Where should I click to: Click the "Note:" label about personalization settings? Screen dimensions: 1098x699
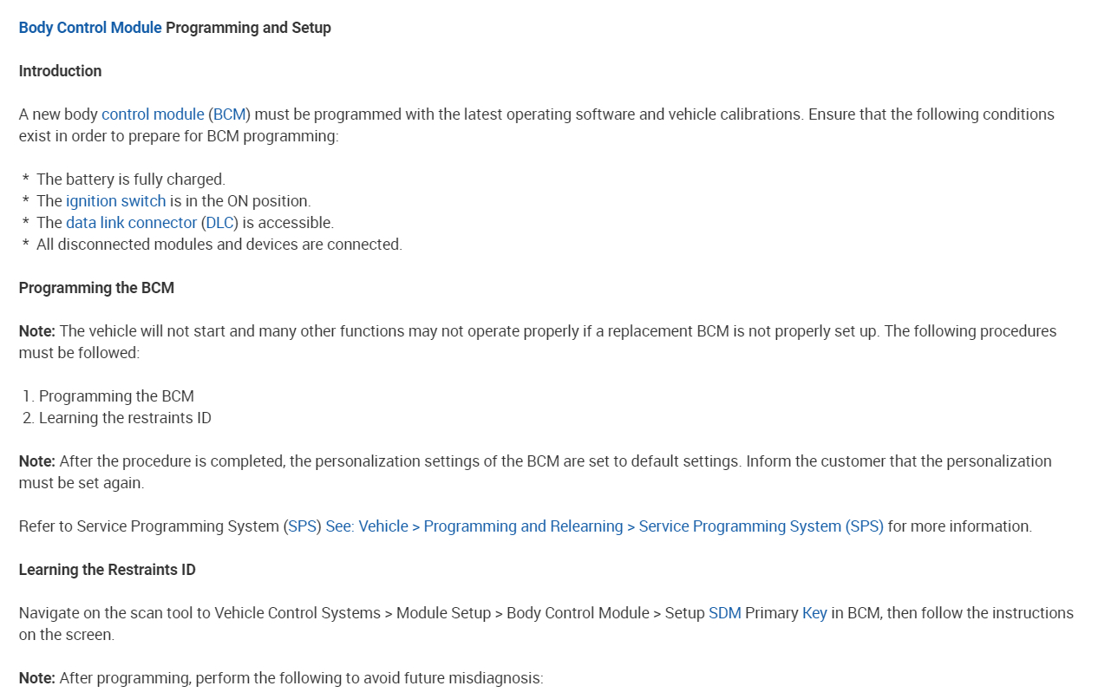point(37,461)
